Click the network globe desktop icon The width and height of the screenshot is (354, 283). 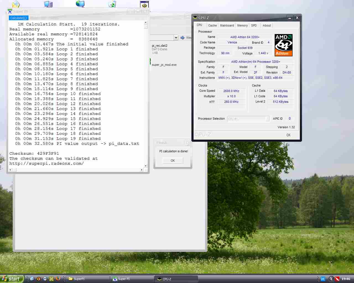[x=80, y=4]
